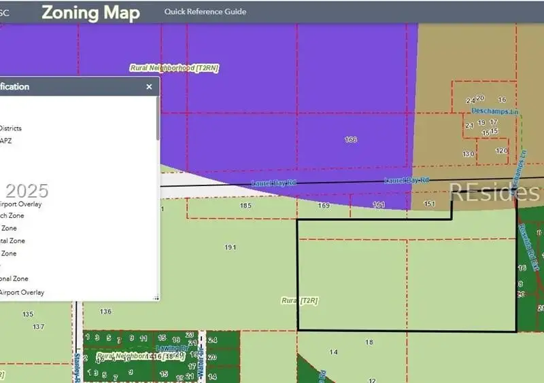The width and height of the screenshot is (544, 383).
Task: Select parcel 151 on the map
Action: coord(429,204)
